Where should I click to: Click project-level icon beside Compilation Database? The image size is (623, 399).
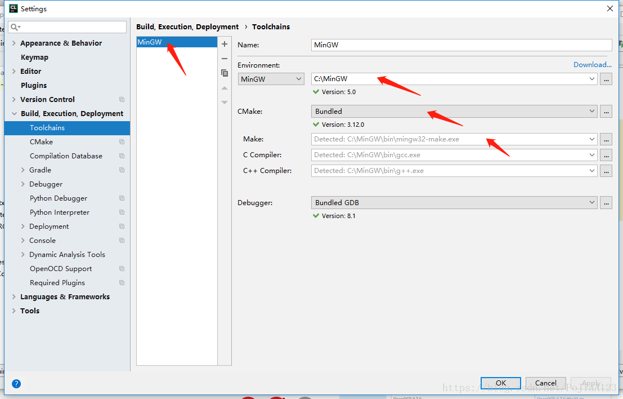122,156
